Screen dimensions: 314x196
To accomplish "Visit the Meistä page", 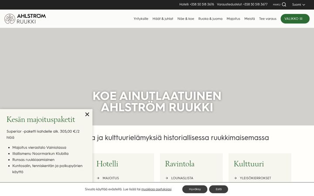I will [x=249, y=19].
